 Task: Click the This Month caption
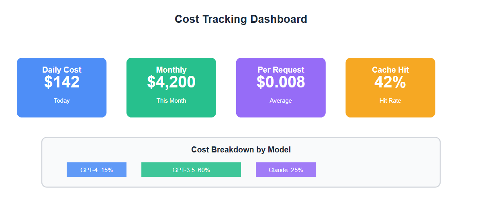171,101
